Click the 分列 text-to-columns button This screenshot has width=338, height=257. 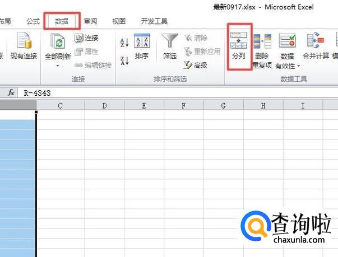click(x=239, y=46)
